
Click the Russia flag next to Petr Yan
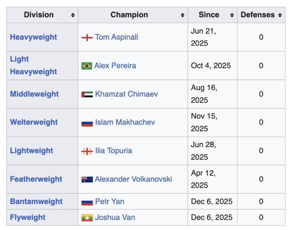pos(87,202)
